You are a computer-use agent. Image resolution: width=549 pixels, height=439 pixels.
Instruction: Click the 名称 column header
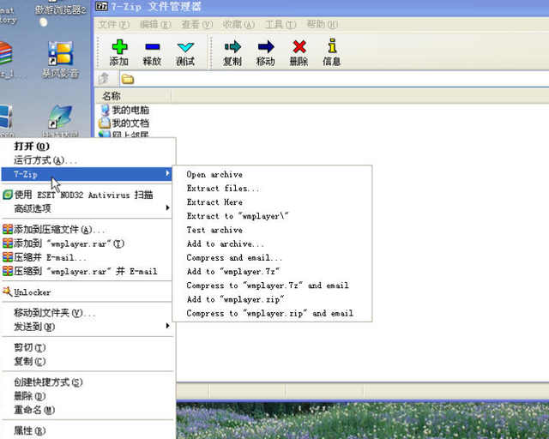click(x=134, y=96)
